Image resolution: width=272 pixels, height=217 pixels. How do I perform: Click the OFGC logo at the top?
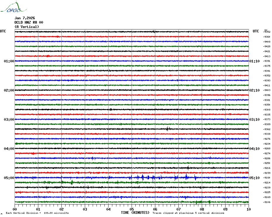[14, 7]
